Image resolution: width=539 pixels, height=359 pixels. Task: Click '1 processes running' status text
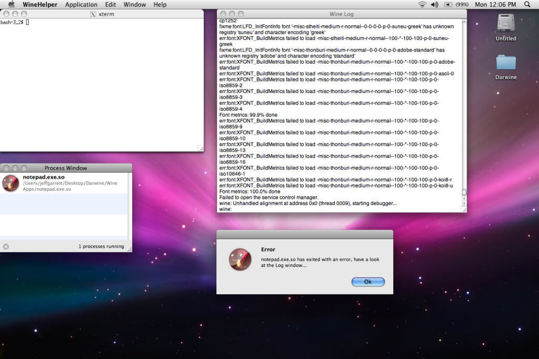pos(101,247)
